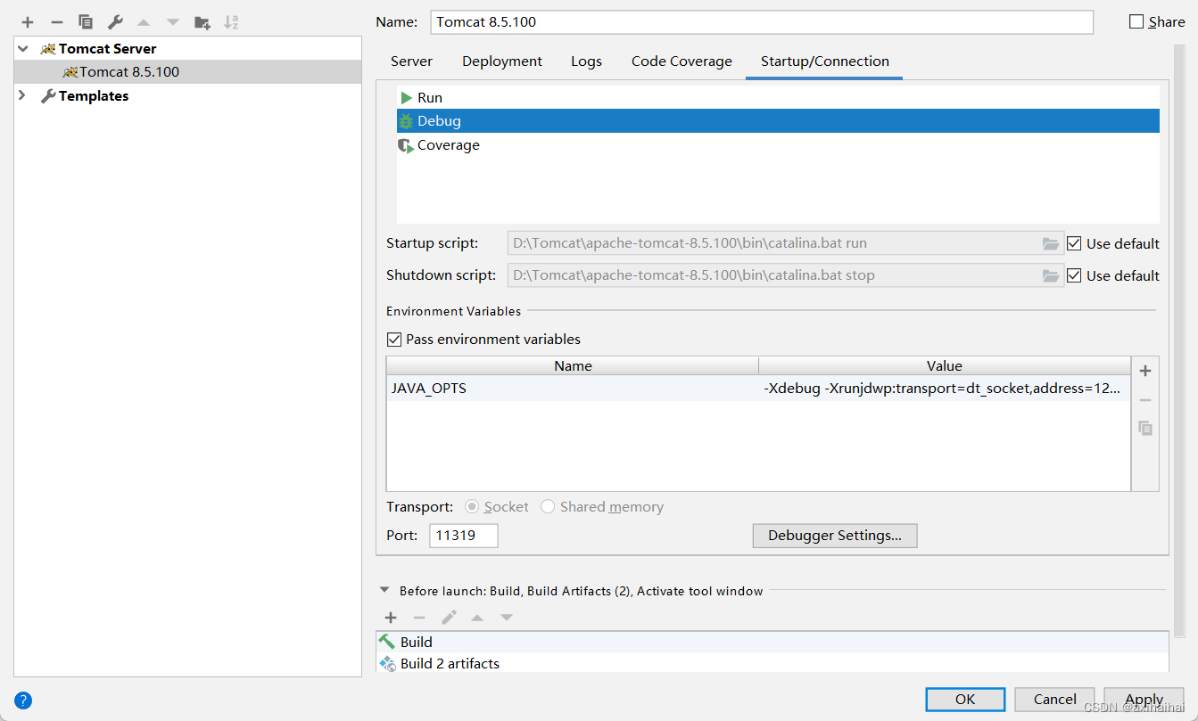Click the Shutdown script path field
The height and width of the screenshot is (721, 1198).
pyautogui.click(x=773, y=275)
